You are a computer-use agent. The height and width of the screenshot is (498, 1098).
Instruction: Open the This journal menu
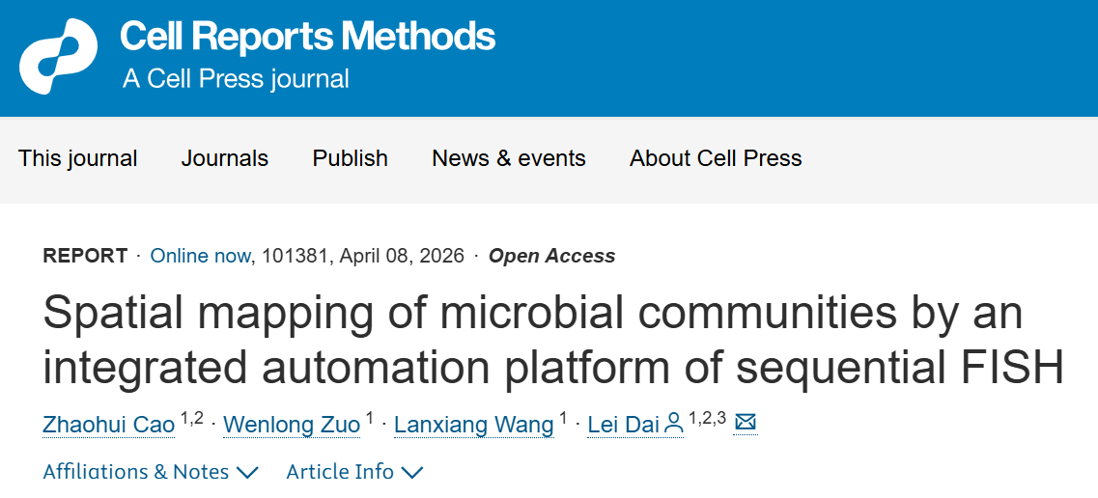(78, 158)
